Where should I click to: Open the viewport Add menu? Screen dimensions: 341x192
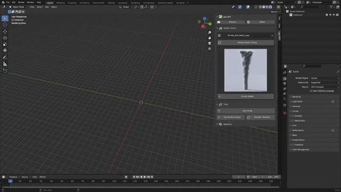pyautogui.click(x=47, y=7)
